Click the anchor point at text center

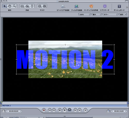click(65, 59)
